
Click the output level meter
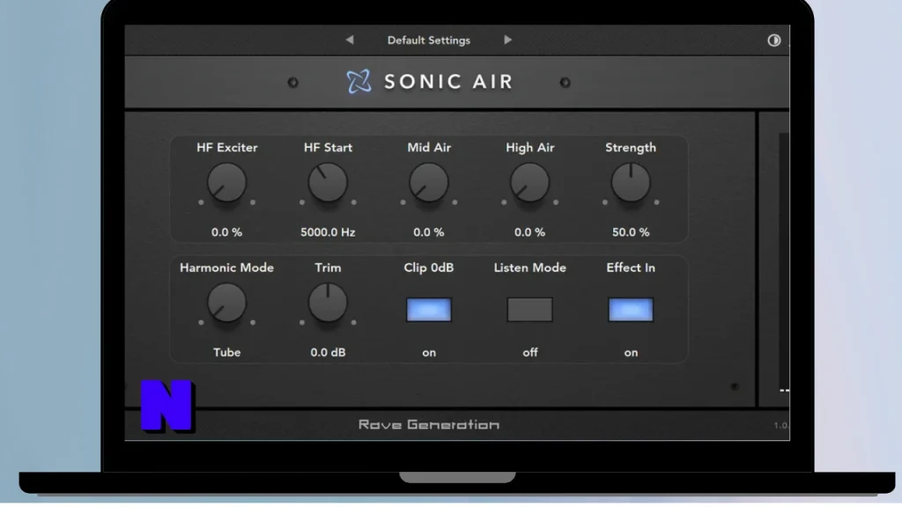783,262
